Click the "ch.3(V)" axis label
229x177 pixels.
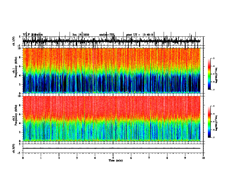point(14,148)
